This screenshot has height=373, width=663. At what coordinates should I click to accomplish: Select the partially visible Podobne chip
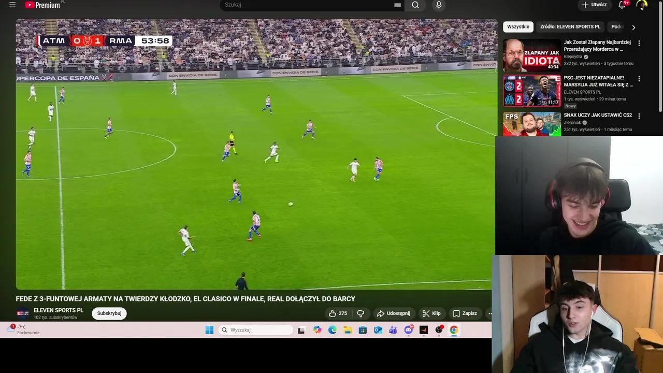coord(616,26)
